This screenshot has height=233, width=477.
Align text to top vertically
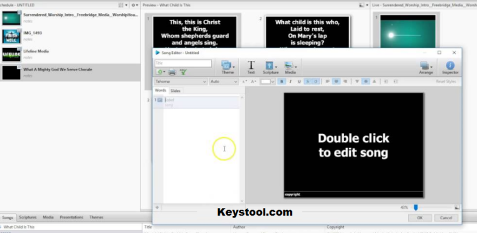[x=357, y=81]
